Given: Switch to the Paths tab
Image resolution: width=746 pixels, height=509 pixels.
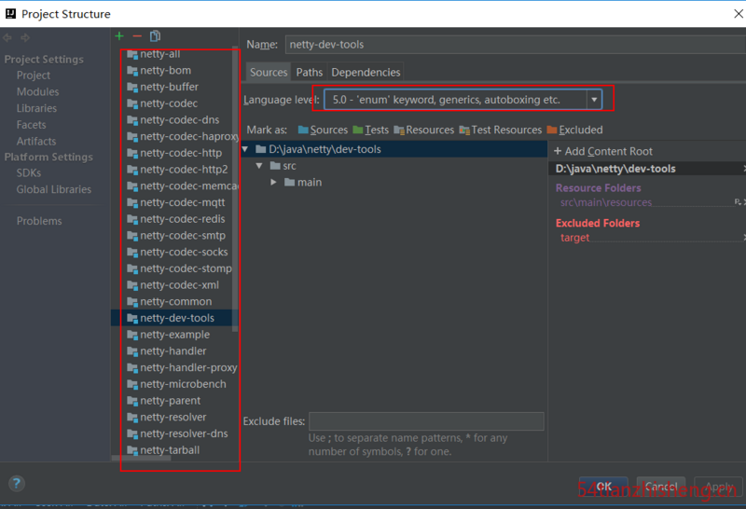Looking at the screenshot, I should (310, 73).
